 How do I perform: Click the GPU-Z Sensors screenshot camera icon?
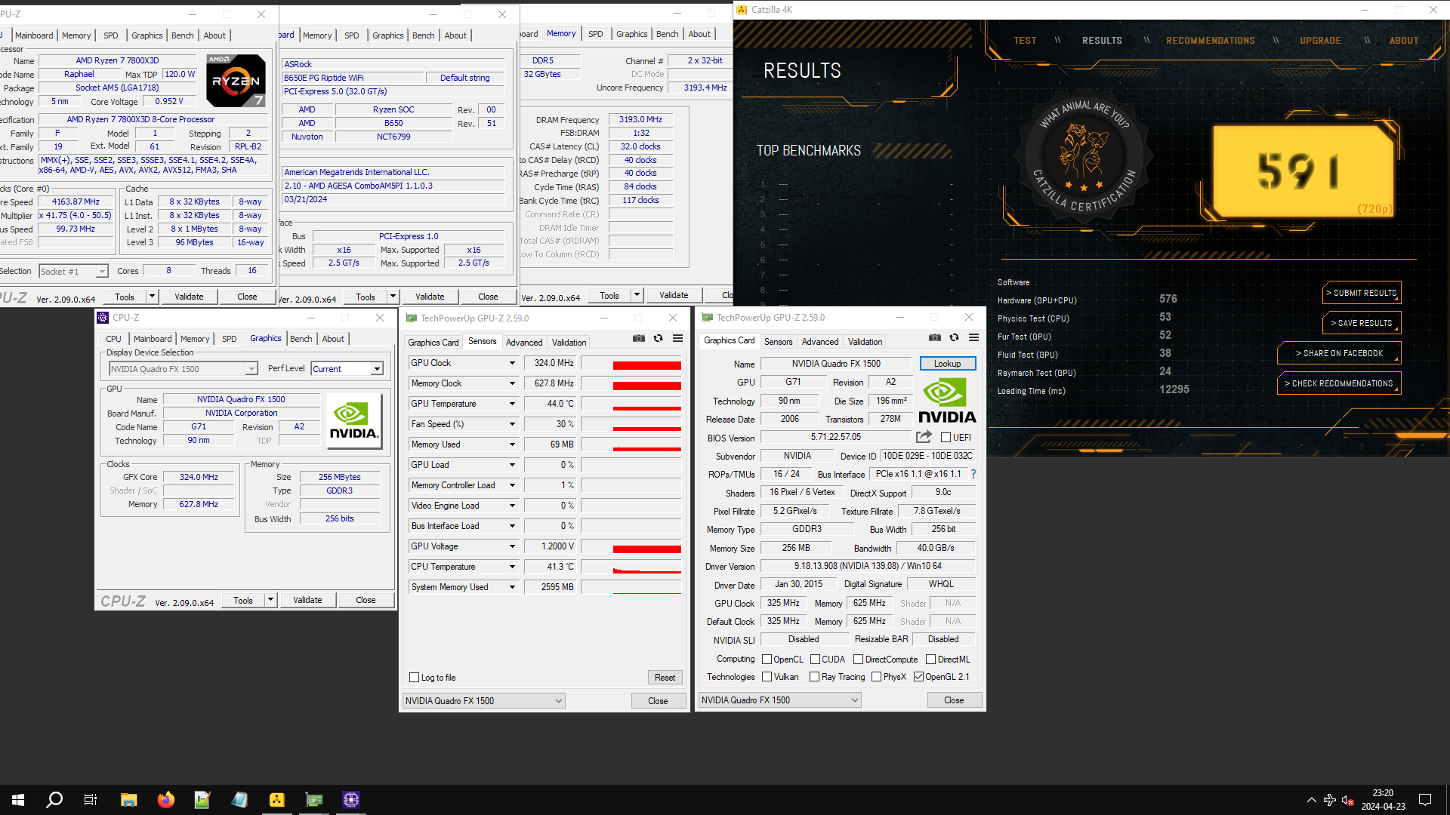pos(639,338)
